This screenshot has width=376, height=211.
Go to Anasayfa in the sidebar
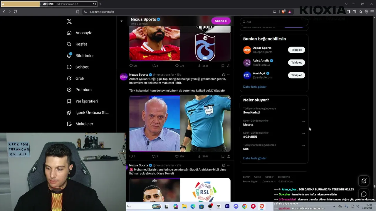click(80, 33)
